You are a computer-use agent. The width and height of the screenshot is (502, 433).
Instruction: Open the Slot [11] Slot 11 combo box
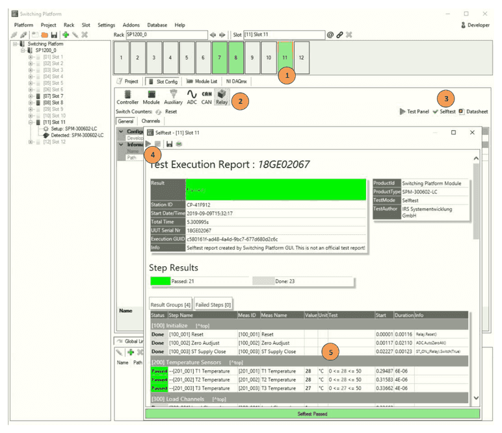click(x=284, y=34)
